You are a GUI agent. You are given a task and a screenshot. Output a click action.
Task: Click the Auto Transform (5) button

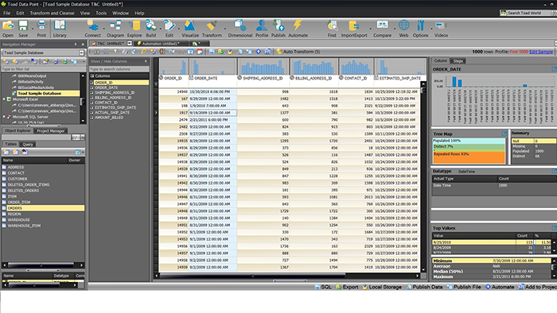click(298, 52)
